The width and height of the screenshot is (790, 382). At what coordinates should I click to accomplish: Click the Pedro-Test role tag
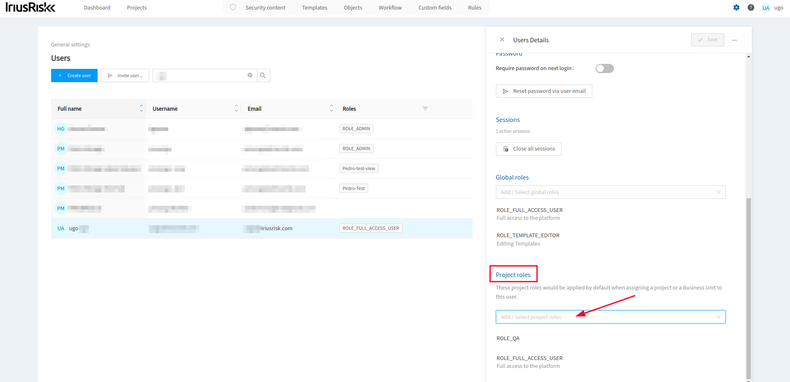[x=353, y=188]
